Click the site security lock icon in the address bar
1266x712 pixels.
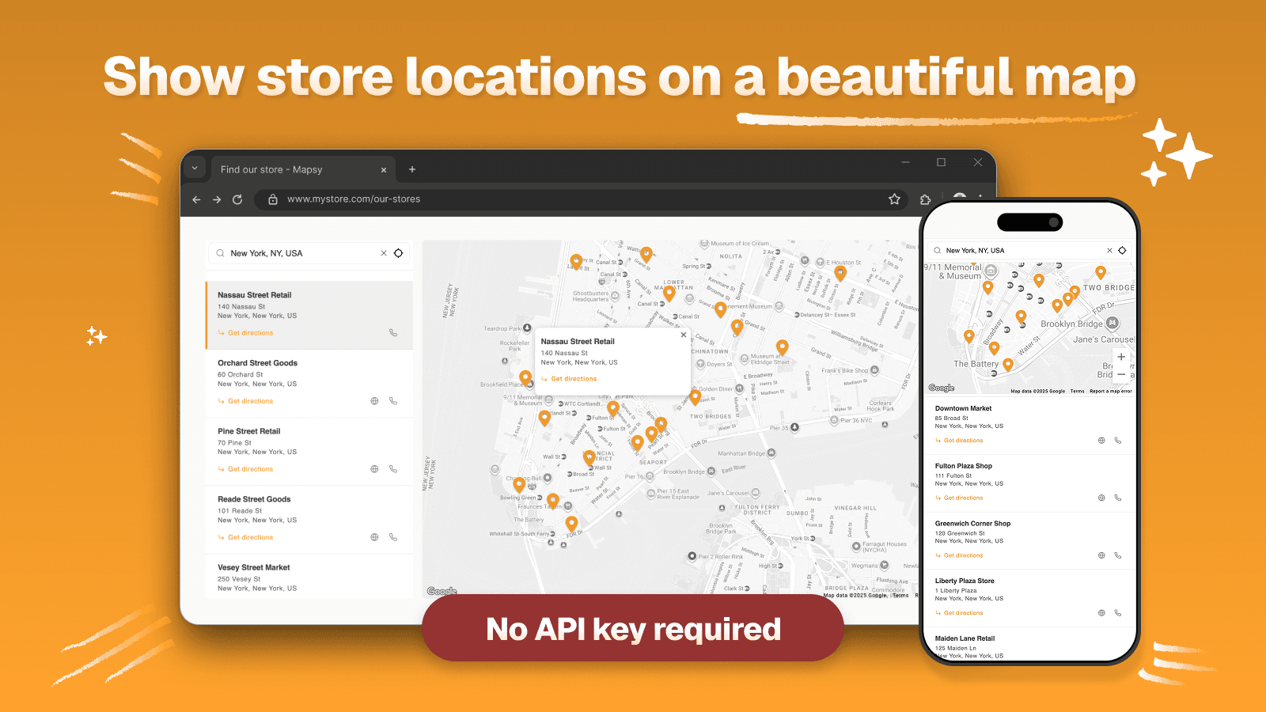pos(273,199)
